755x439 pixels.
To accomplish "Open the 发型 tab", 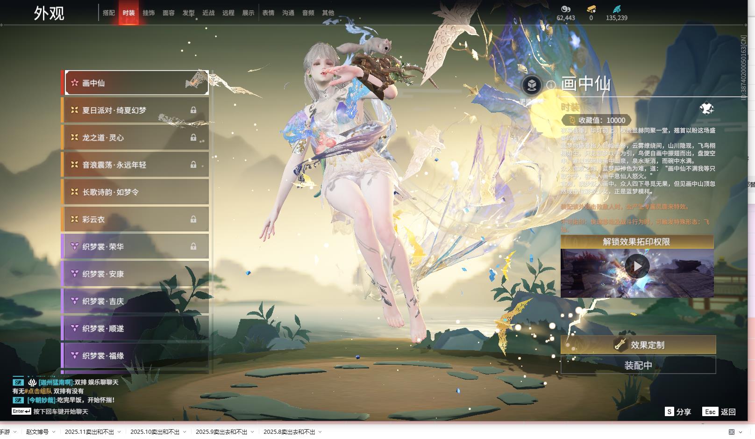I will pos(189,13).
